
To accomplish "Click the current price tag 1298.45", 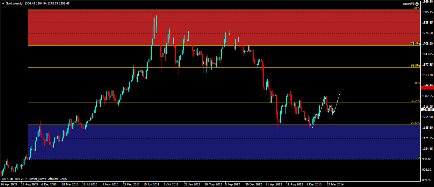I will click(x=427, y=109).
